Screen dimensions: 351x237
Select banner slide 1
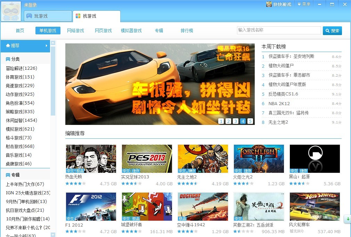(221, 121)
